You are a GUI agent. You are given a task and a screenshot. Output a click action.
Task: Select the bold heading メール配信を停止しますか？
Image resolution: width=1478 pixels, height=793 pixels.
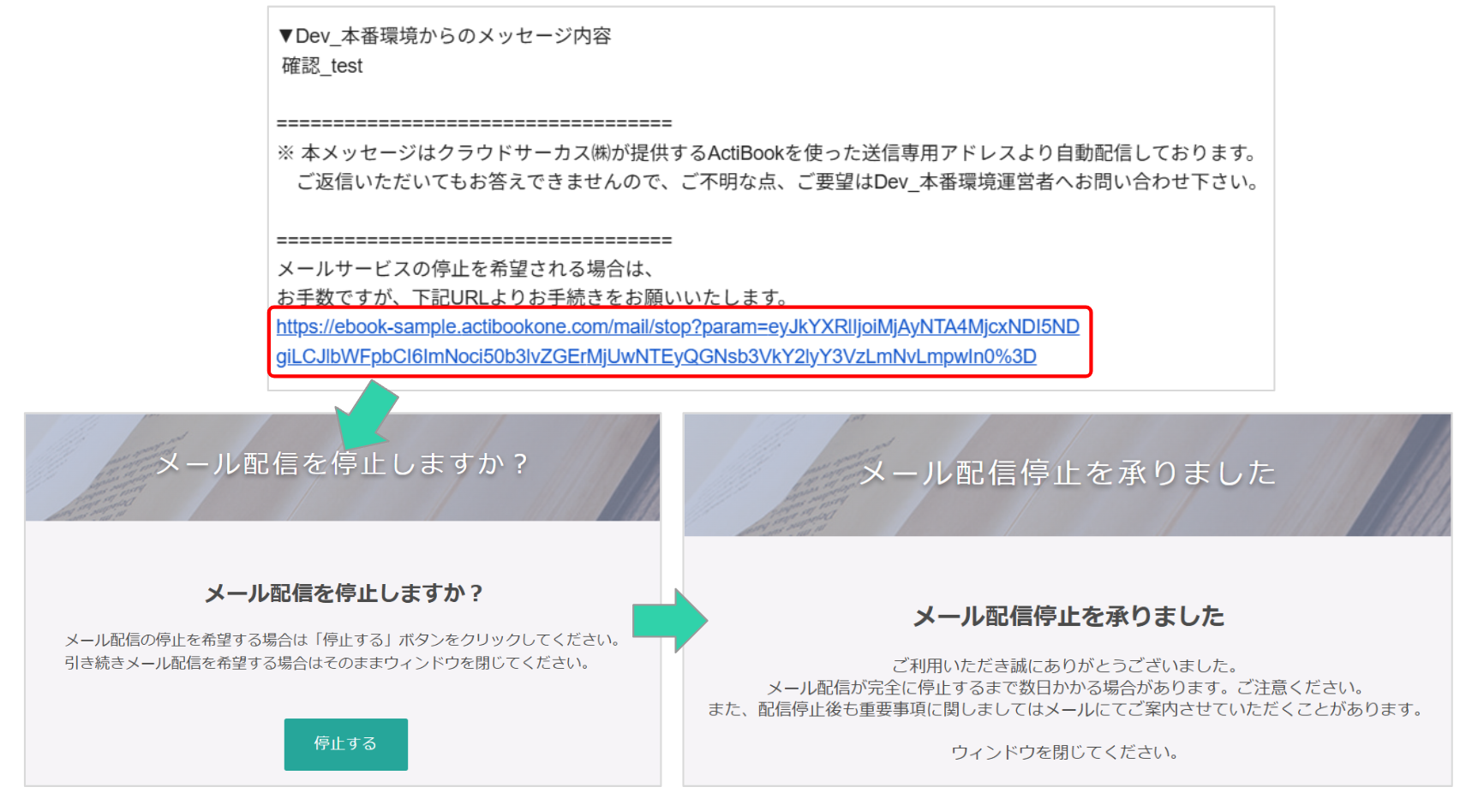[343, 593]
